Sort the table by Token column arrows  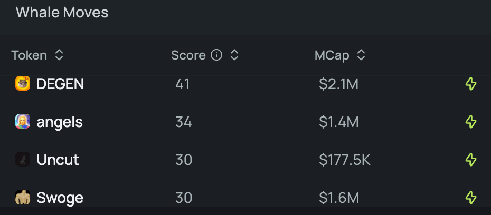point(59,55)
